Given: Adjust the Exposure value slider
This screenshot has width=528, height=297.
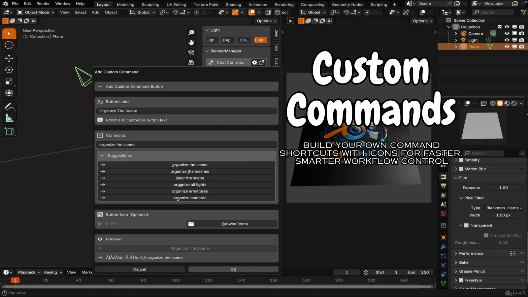Looking at the screenshot, I should [503, 188].
